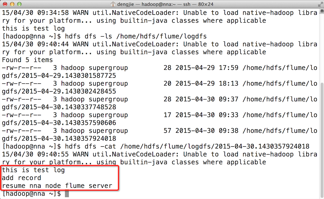Click the file size 57 in the listing
Viewport: 324px width, 199px height.
click(167, 130)
